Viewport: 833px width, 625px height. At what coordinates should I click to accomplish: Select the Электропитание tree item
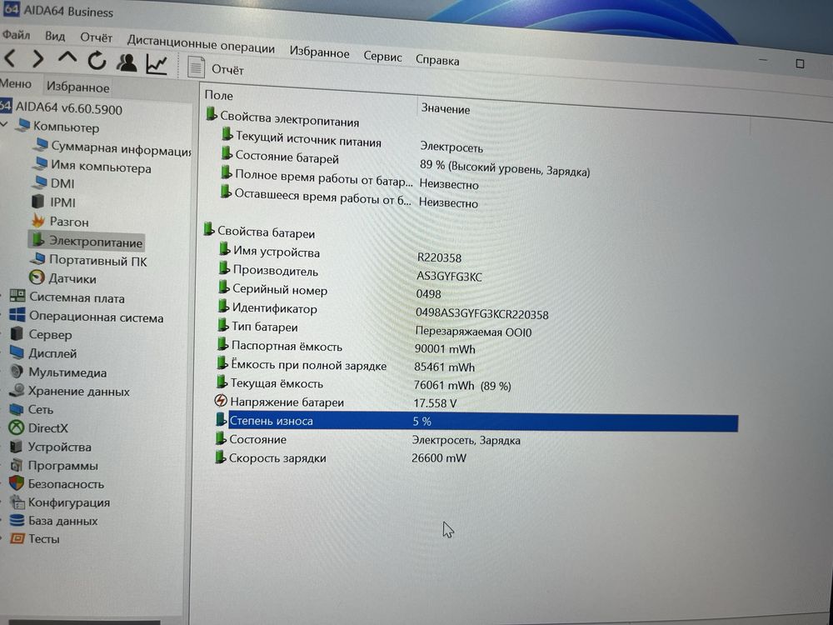tap(86, 241)
